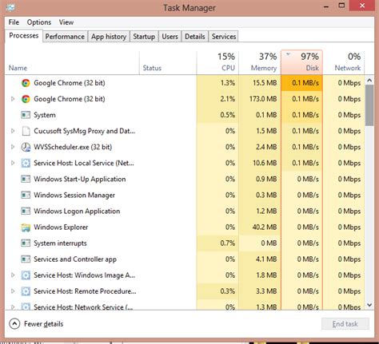The width and height of the screenshot is (379, 344).
Task: Switch to the Performance tab
Action: click(x=65, y=37)
